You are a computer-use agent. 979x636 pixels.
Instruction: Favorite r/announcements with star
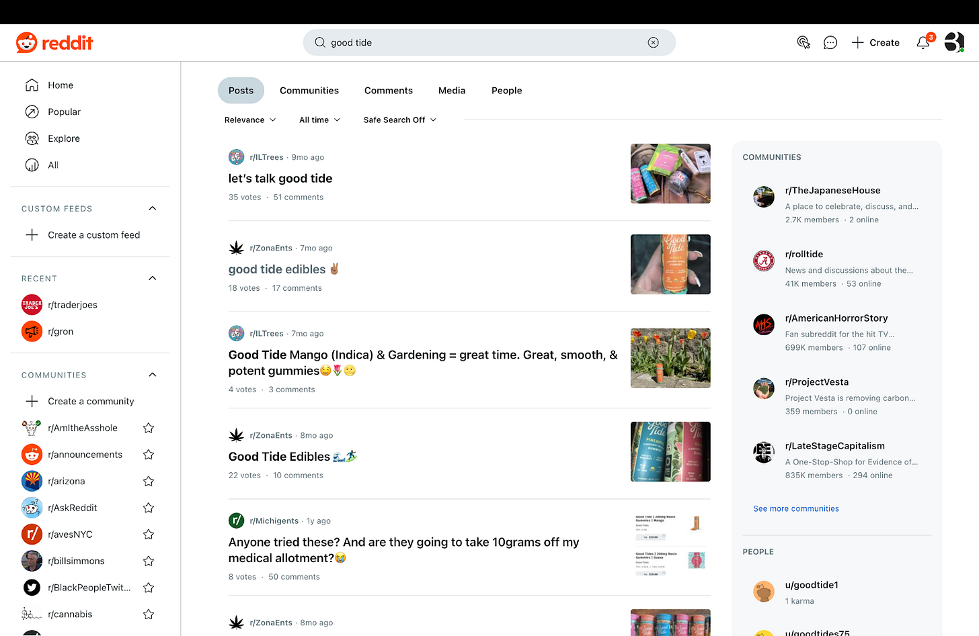pyautogui.click(x=149, y=455)
